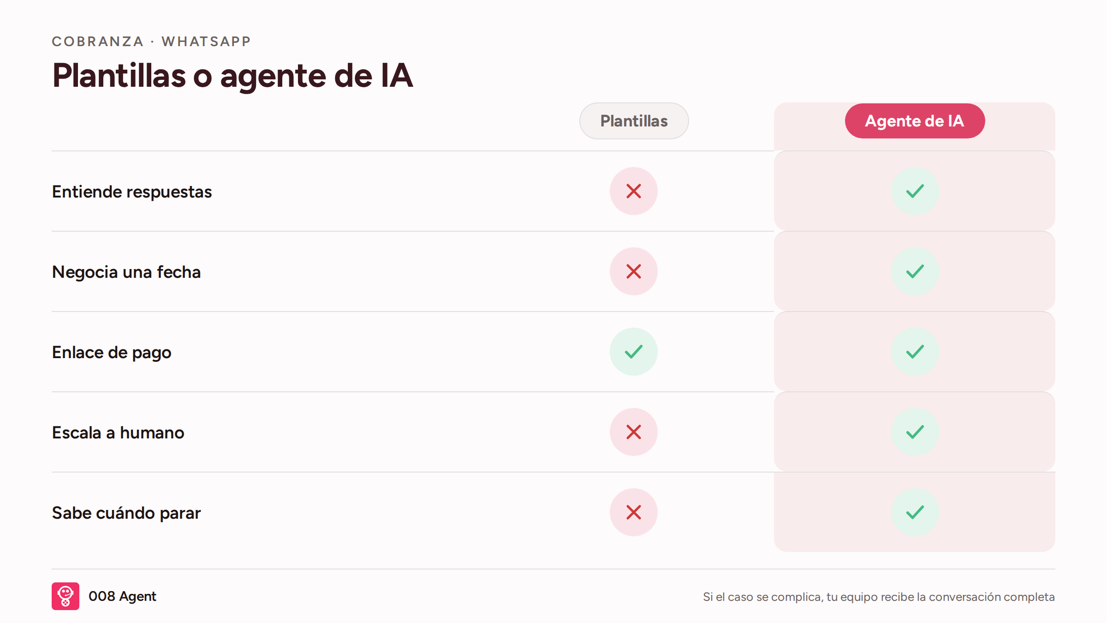Click the green check for Enlace de pago under Agente de IA
Viewport: 1107px width, 623px height.
(915, 352)
